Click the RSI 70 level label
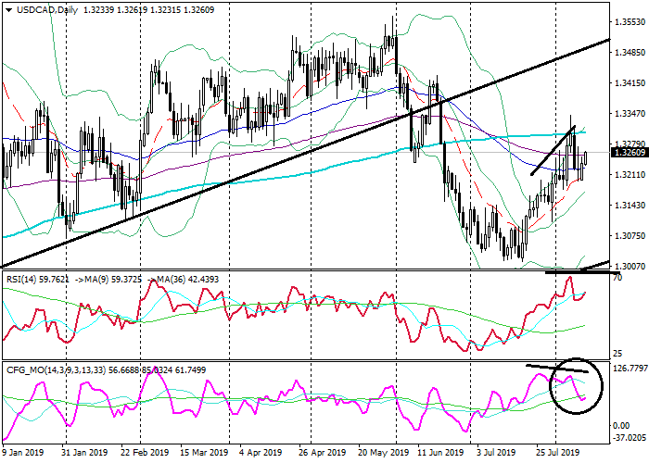Screen dimensions: 649x463 coord(617,278)
